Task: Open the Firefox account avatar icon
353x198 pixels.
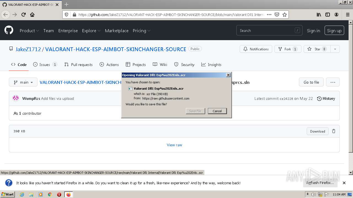Action: 336,15
